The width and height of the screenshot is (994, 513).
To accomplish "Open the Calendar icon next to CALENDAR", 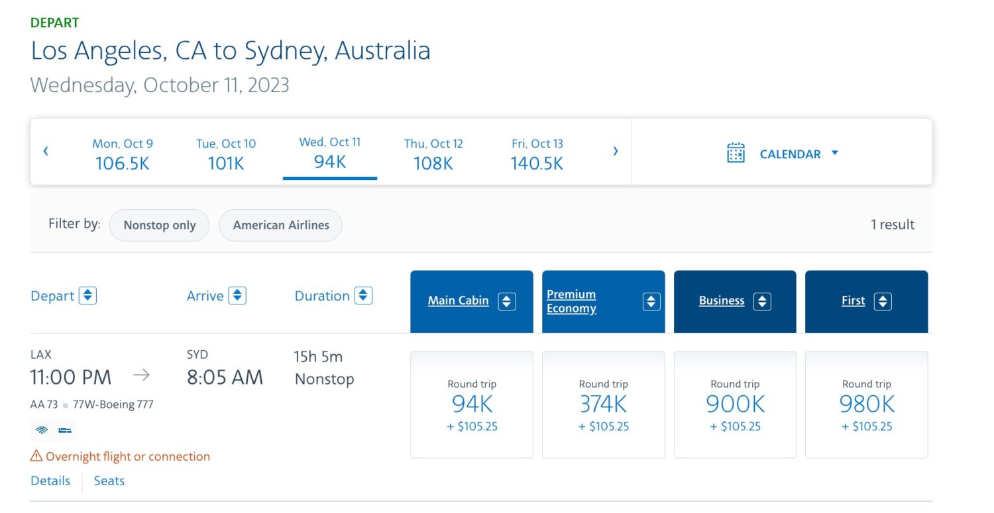I will point(736,152).
